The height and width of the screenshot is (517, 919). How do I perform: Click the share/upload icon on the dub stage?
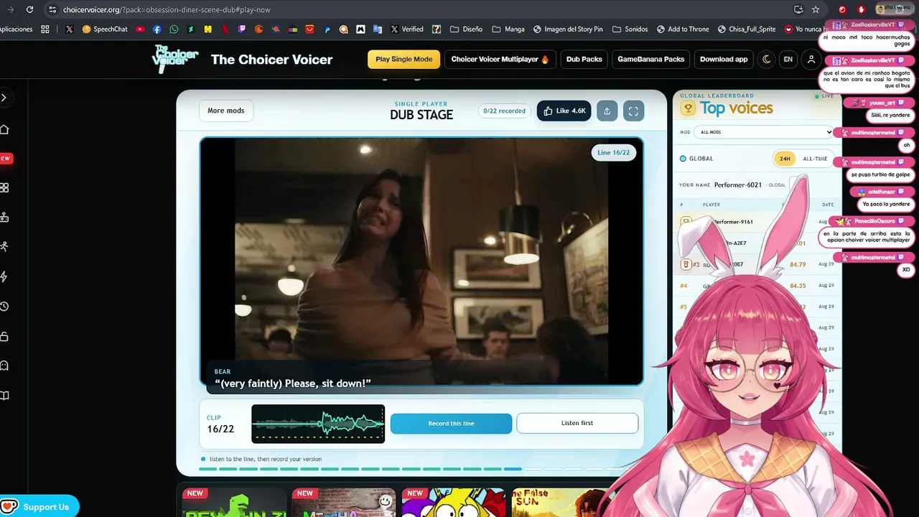pos(607,111)
